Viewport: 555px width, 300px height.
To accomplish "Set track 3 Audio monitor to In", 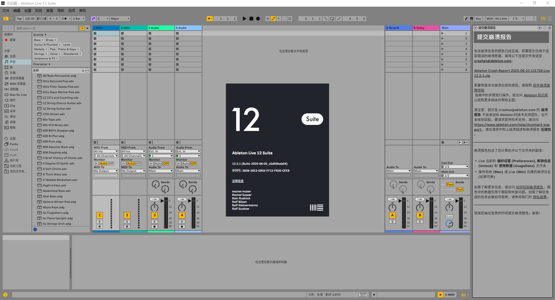I will (x=151, y=164).
